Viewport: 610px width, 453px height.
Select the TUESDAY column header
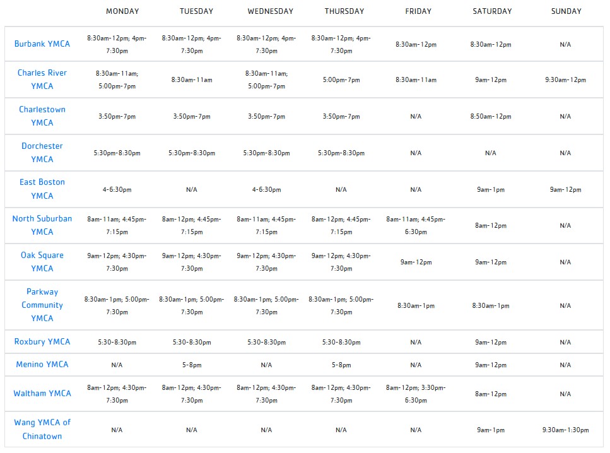pos(196,11)
